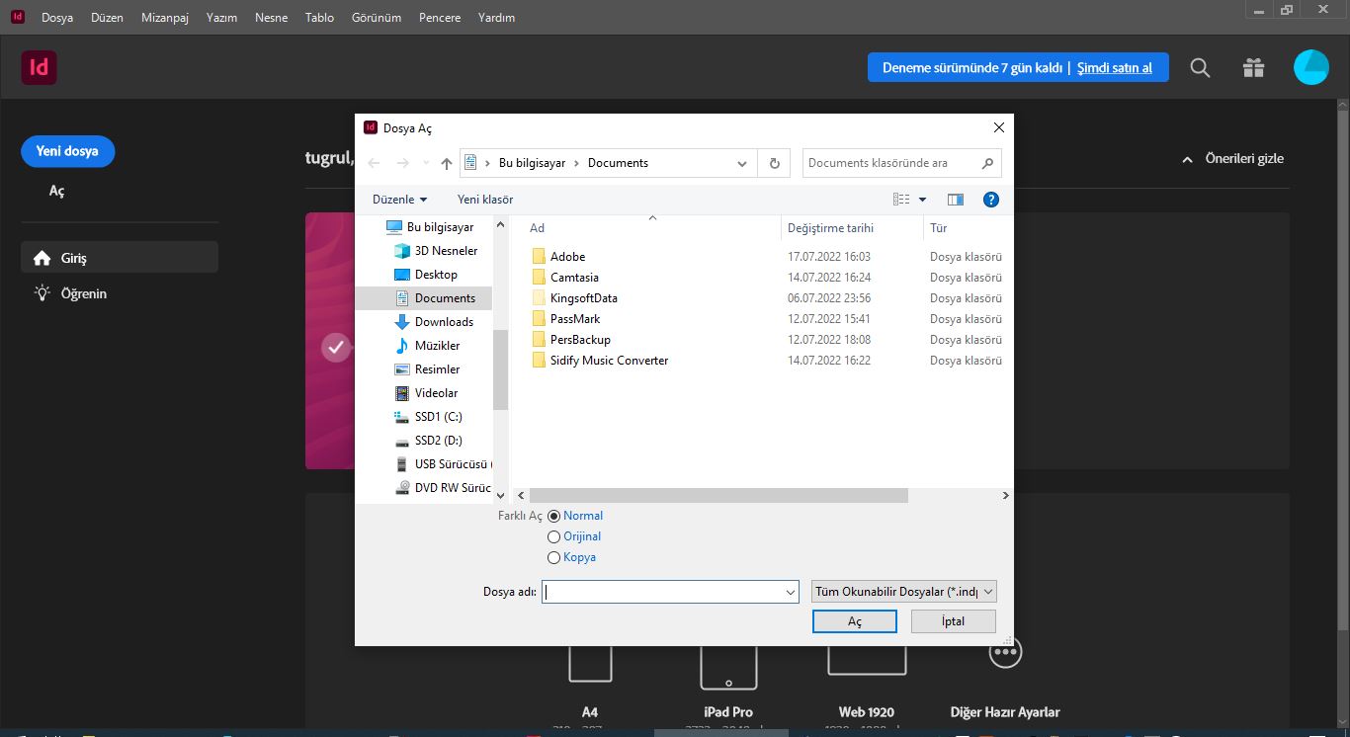
Task: Open the Görünüm menu
Action: 377,18
